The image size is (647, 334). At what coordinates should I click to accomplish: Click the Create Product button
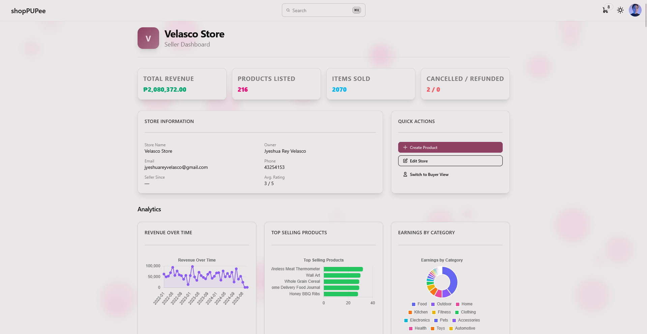click(450, 147)
